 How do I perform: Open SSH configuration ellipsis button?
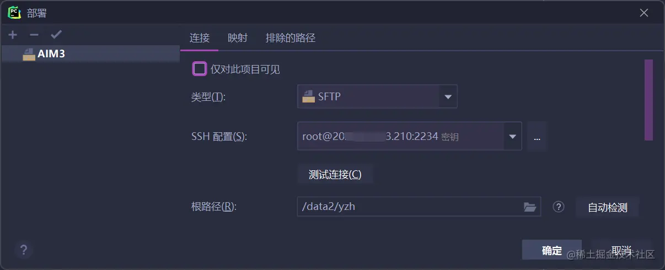[x=537, y=137]
